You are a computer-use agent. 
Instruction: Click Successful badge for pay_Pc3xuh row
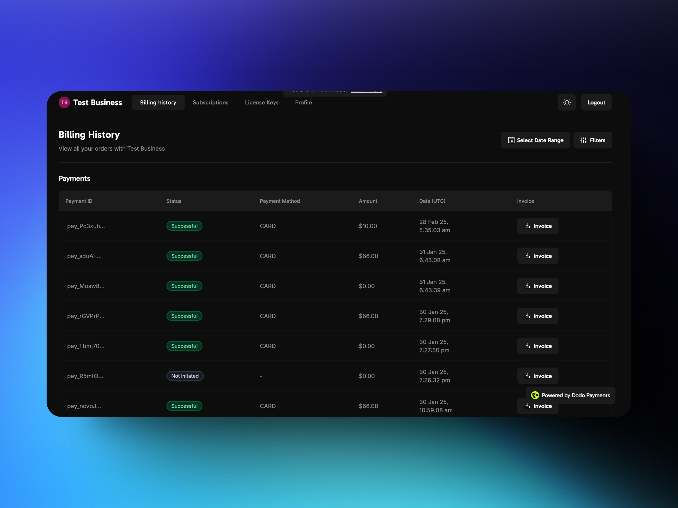tap(184, 226)
